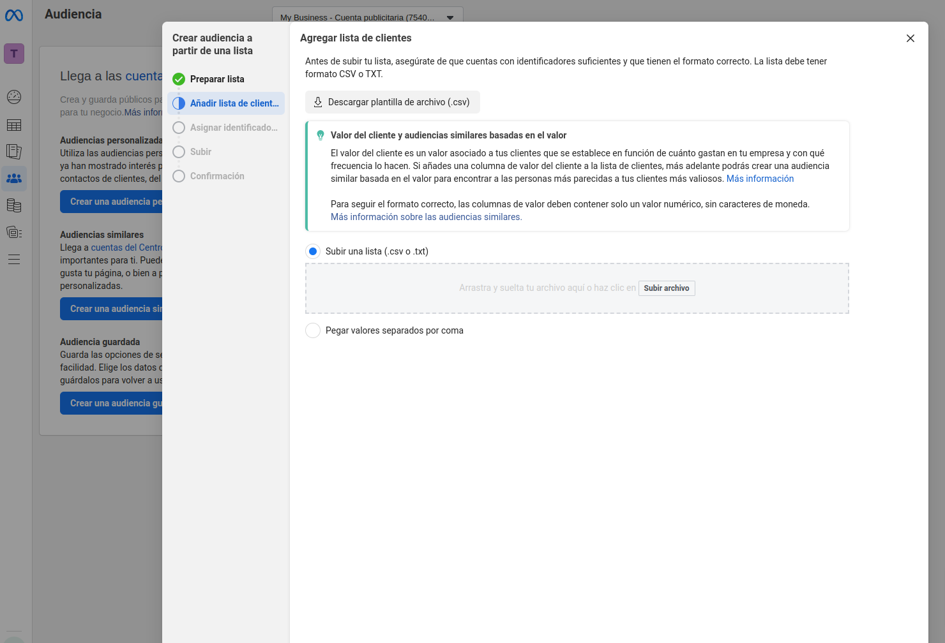The width and height of the screenshot is (945, 643).
Task: Click 'Crear audiencia a partir de una lista' heading
Action: pyautogui.click(x=213, y=45)
